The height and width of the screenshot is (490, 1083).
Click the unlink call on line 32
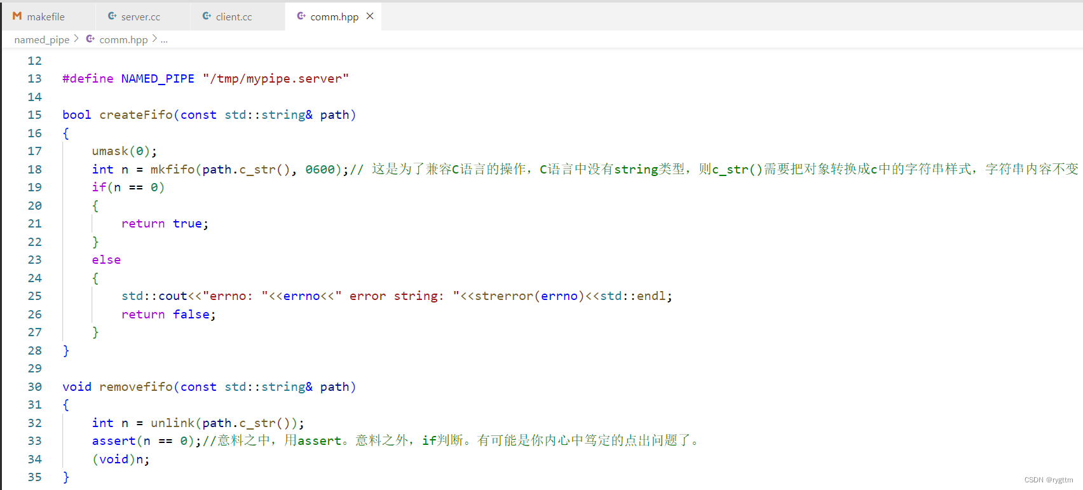[172, 423]
